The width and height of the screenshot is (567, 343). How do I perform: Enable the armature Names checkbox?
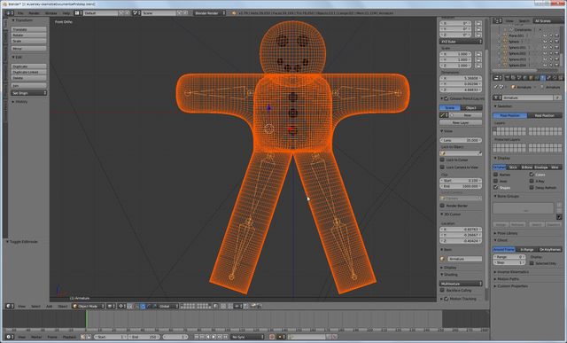tap(496, 175)
